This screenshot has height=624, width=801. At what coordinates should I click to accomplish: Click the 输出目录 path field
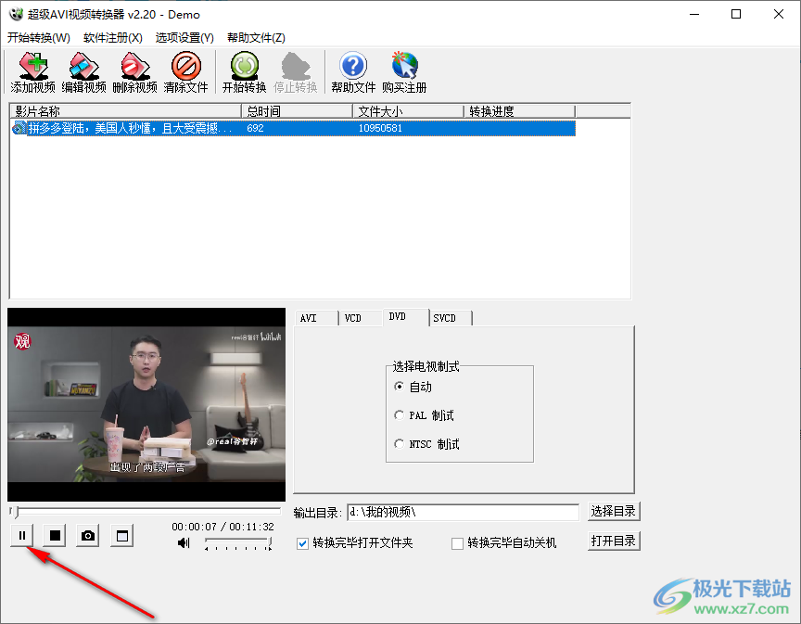click(463, 512)
